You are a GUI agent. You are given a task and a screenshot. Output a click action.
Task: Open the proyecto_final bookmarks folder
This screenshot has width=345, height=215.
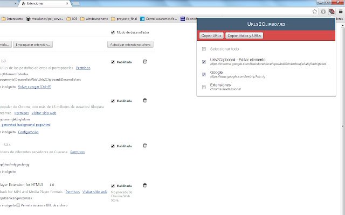pos(124,19)
